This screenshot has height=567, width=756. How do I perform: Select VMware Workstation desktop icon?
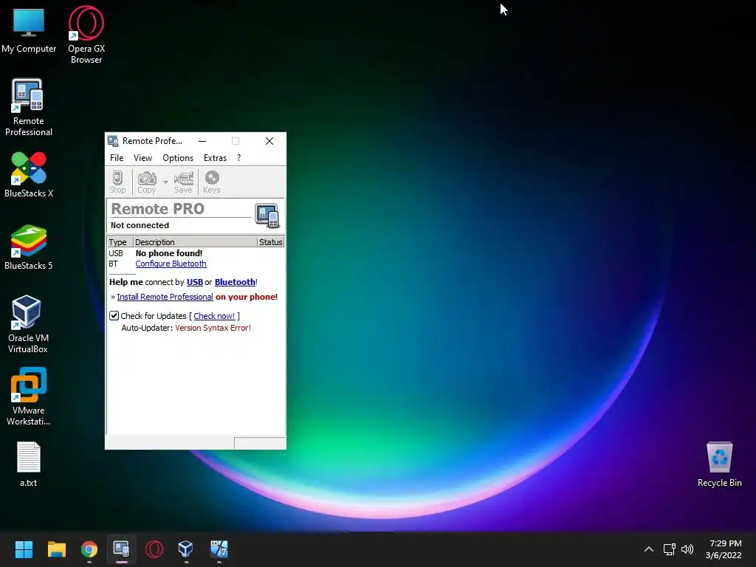pyautogui.click(x=29, y=396)
